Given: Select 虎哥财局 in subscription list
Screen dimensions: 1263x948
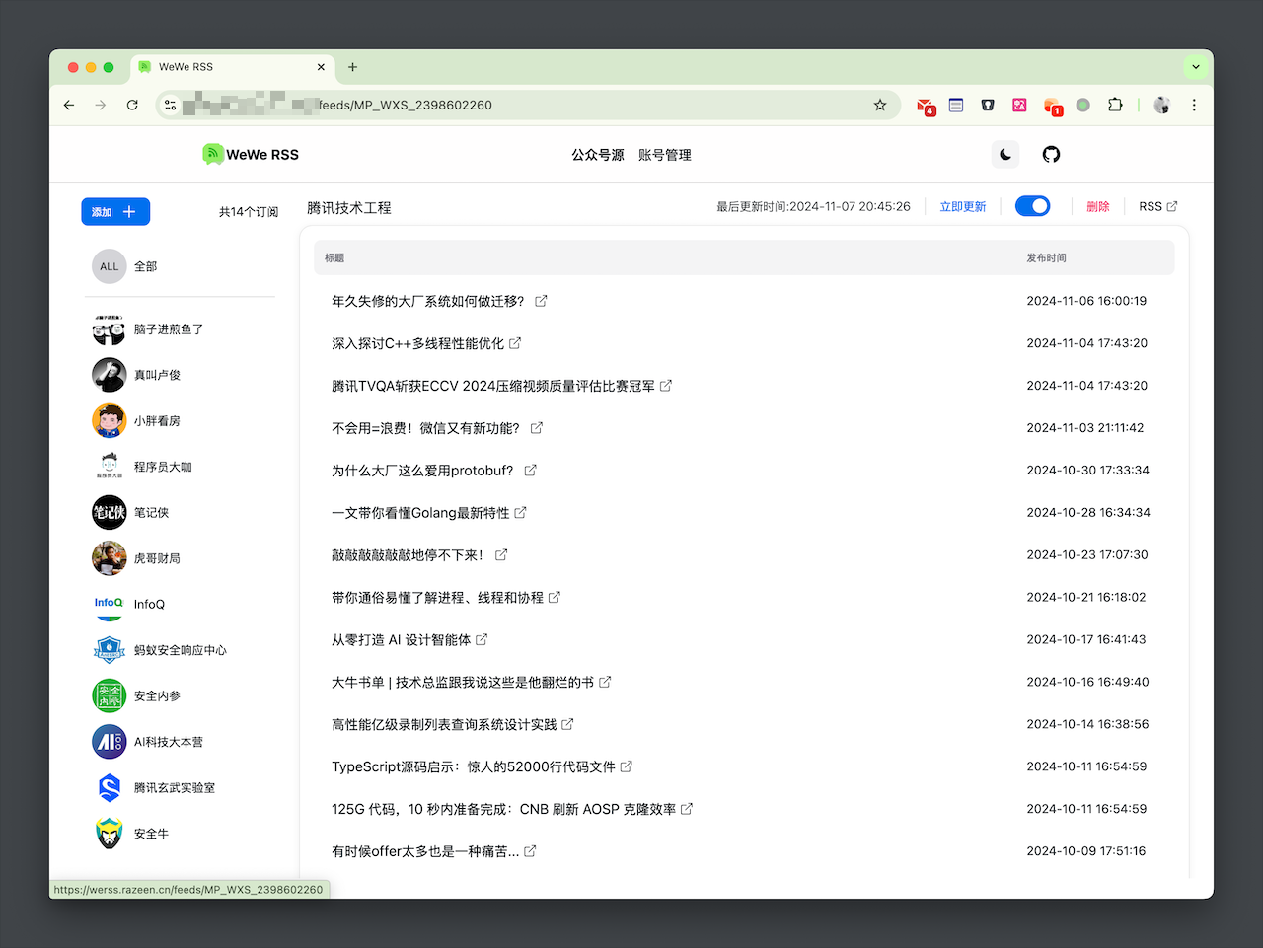Looking at the screenshot, I should click(x=157, y=558).
